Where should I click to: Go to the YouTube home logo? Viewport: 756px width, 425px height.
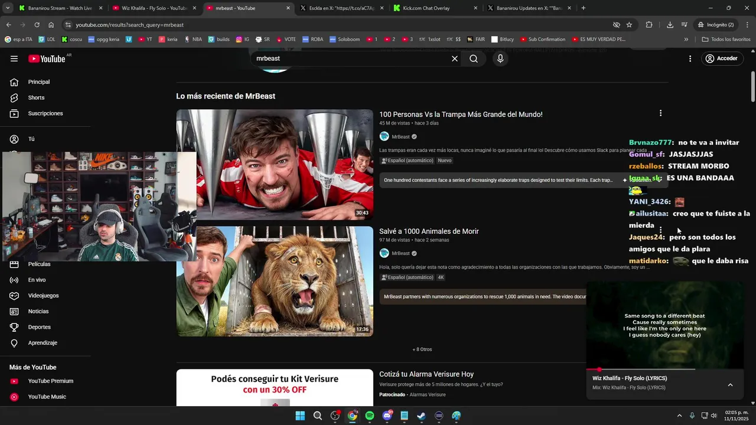(x=47, y=58)
